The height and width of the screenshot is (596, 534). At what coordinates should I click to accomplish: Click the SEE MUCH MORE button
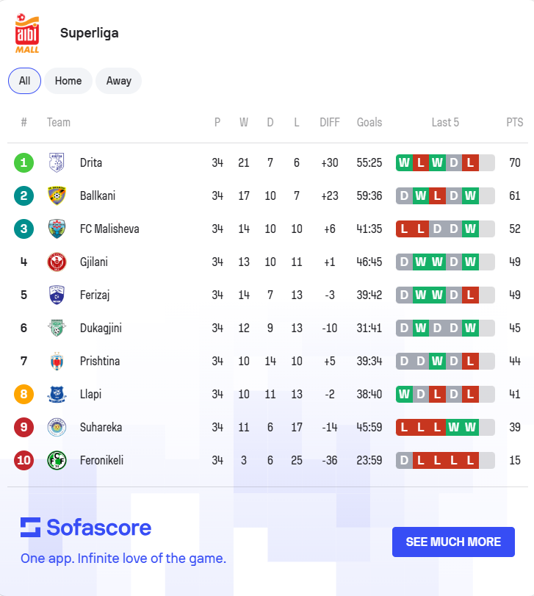(453, 542)
